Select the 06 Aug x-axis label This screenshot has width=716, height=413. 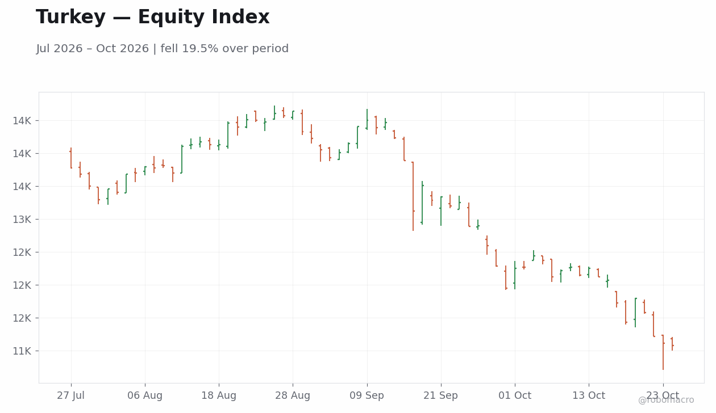coord(145,396)
